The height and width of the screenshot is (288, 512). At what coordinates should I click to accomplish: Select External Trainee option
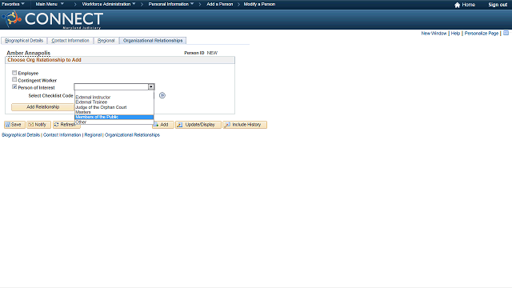click(x=114, y=102)
